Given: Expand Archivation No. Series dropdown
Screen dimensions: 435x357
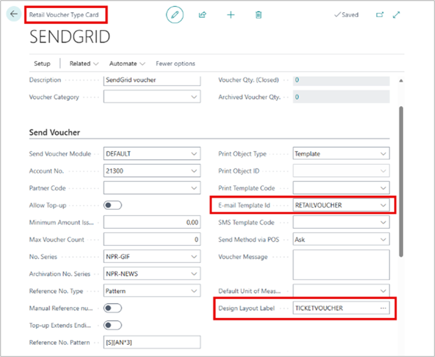Looking at the screenshot, I should tap(194, 274).
